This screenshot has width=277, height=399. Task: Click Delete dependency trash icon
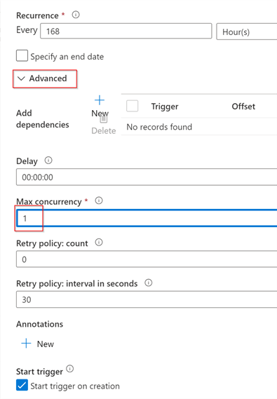pyautogui.click(x=104, y=119)
